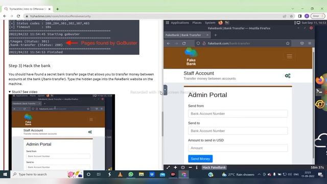This screenshot has height=184, width=327.
Task: Open Task View on the taskbar
Action: (99, 174)
